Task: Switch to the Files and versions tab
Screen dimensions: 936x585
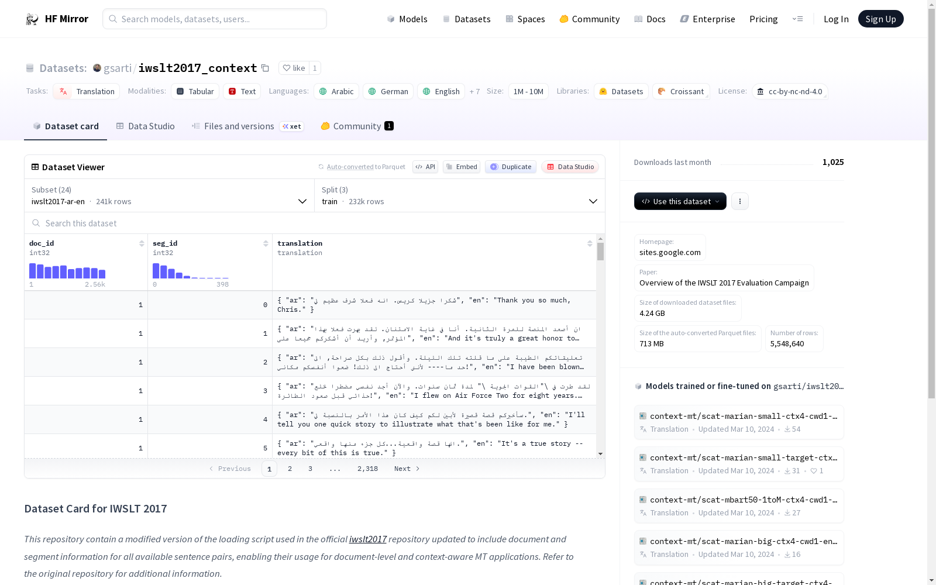Action: pos(247,126)
